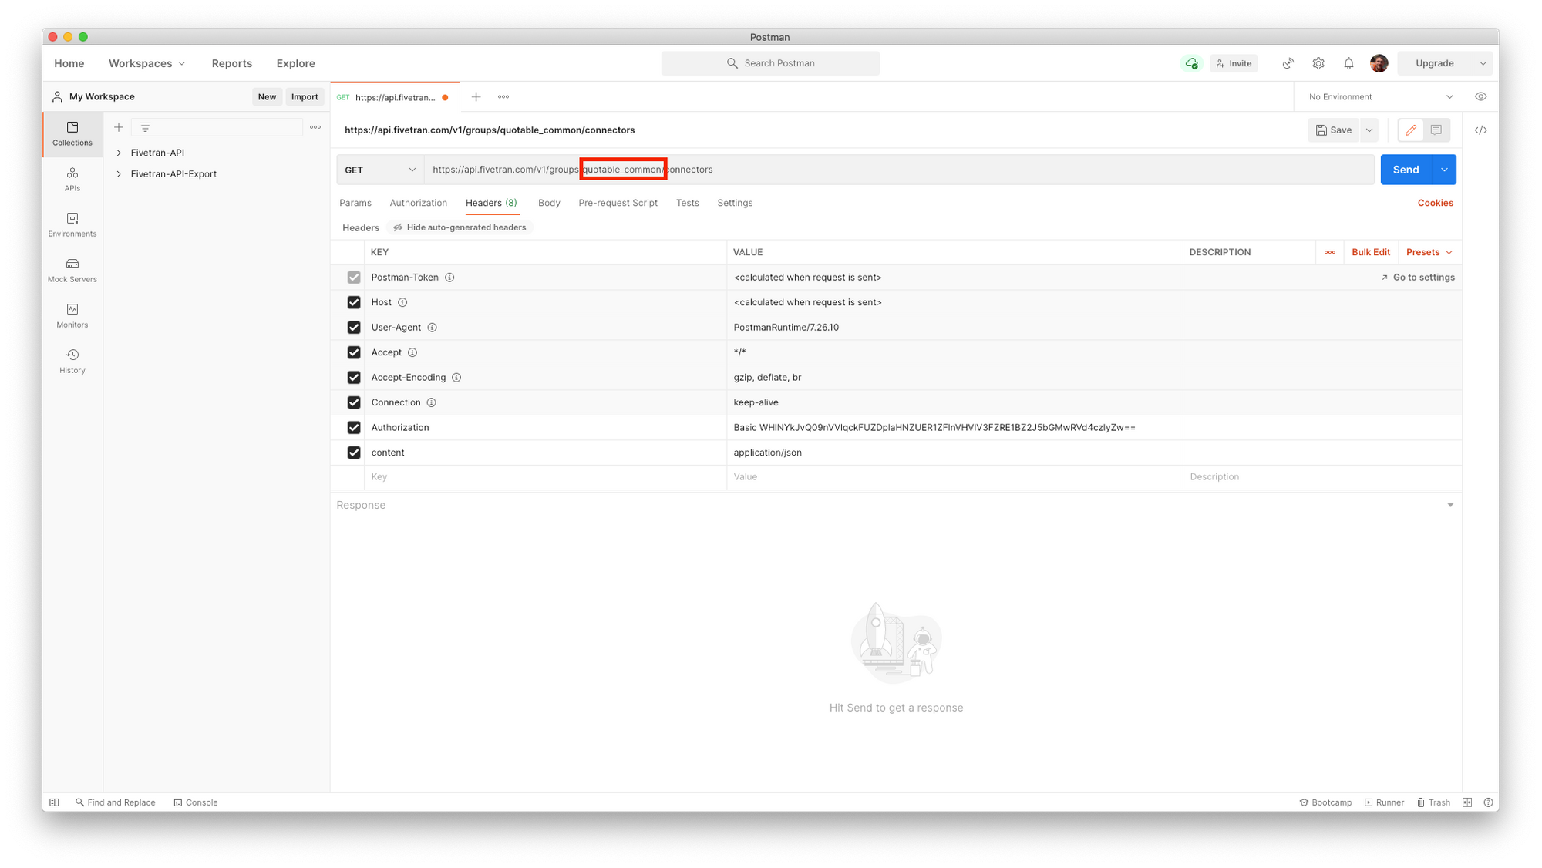Toggle the Postman-Token header checkbox
The width and height of the screenshot is (1542, 868).
pos(354,278)
